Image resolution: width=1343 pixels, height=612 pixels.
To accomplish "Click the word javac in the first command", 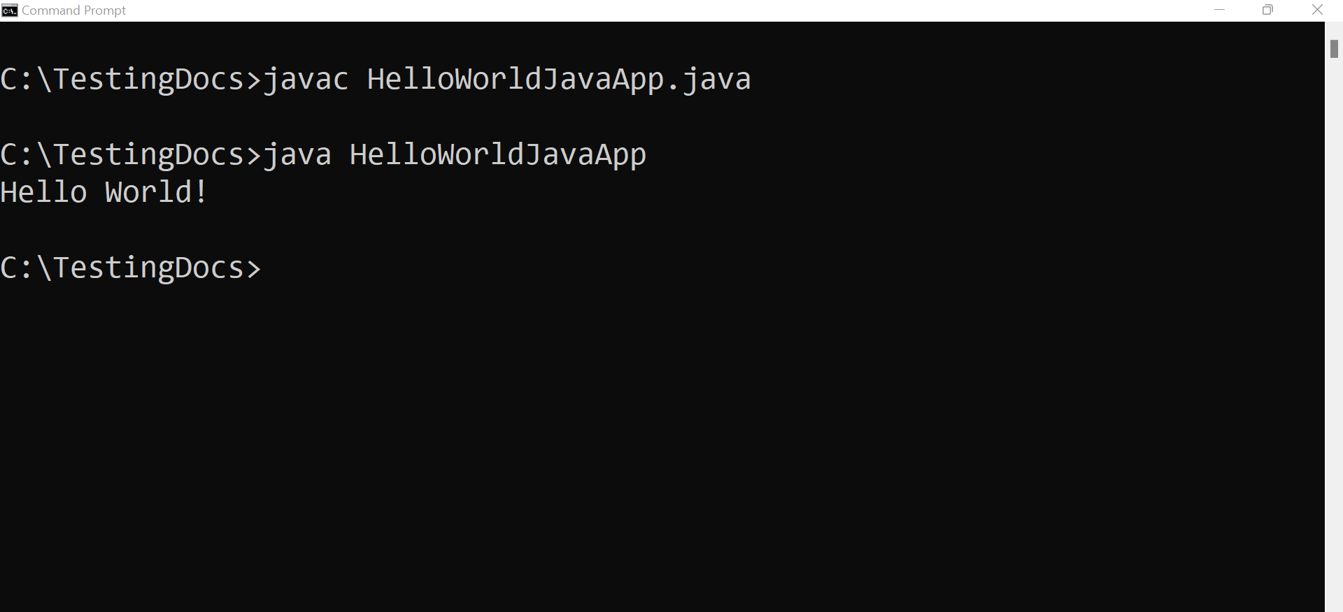I will pyautogui.click(x=306, y=79).
